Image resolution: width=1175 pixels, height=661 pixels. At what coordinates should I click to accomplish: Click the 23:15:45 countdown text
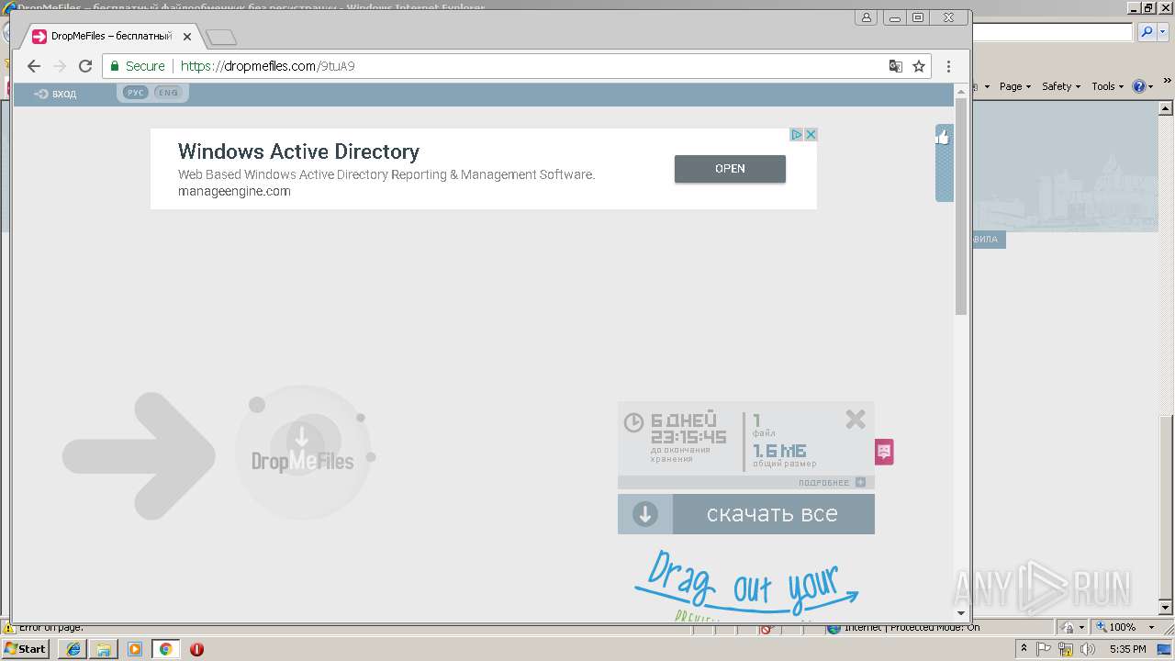688,437
